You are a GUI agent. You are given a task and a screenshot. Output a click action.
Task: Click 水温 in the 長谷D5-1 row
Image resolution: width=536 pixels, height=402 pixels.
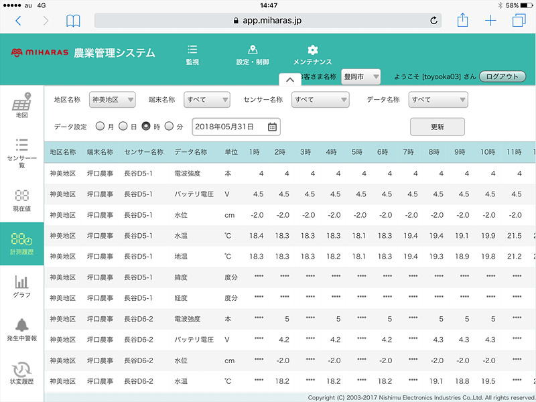tap(181, 236)
